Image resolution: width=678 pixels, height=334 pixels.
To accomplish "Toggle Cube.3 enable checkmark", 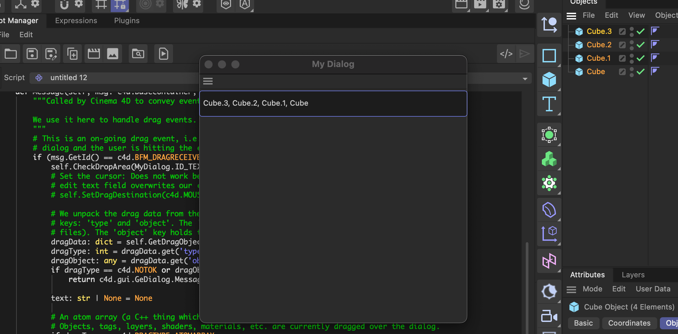I will [x=640, y=32].
